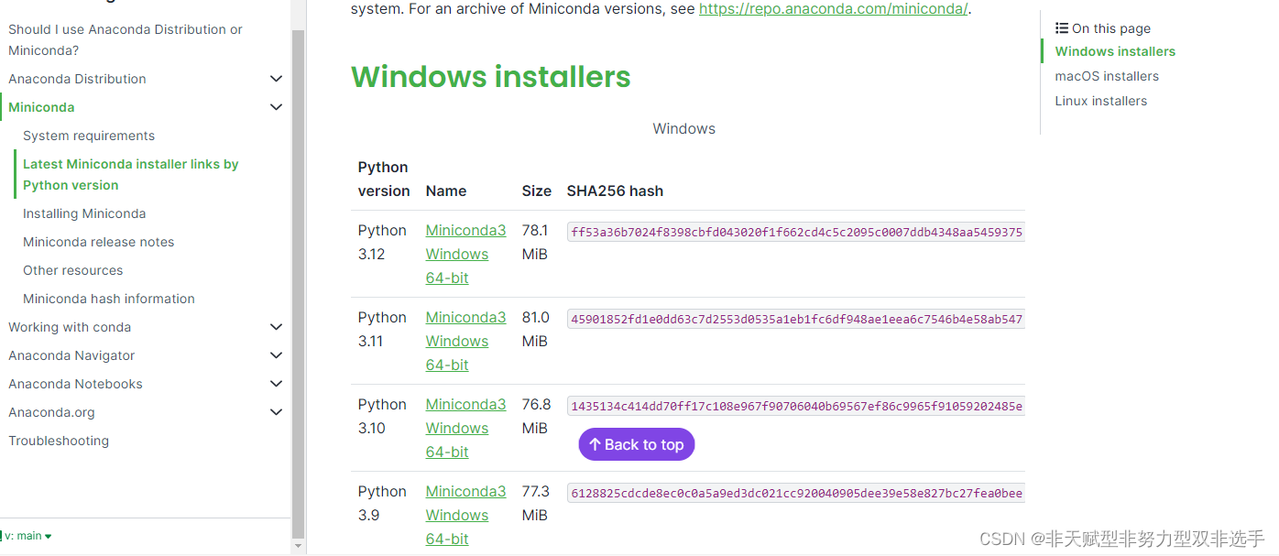Open Working with conda section

coord(70,327)
